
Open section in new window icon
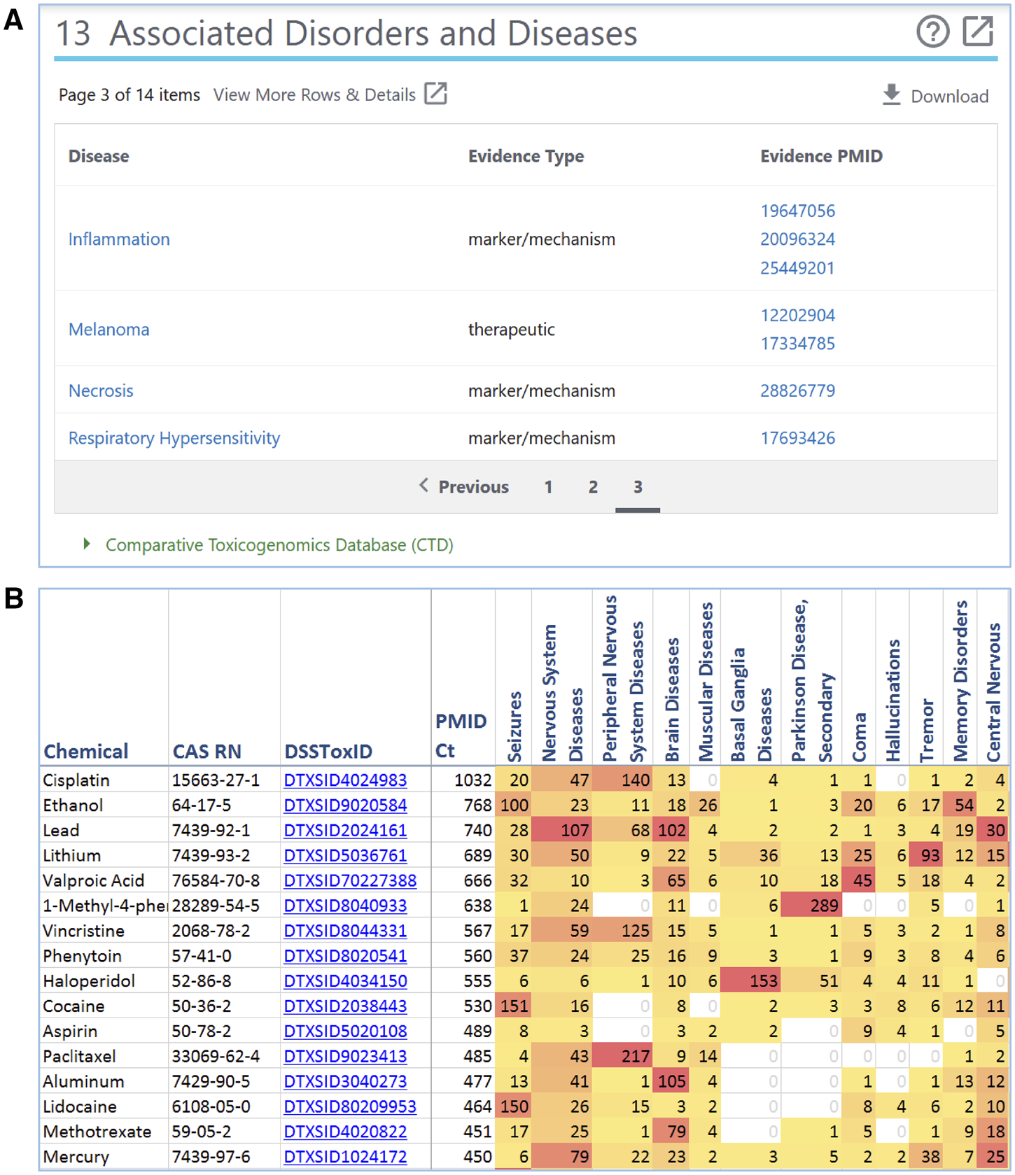tap(978, 31)
